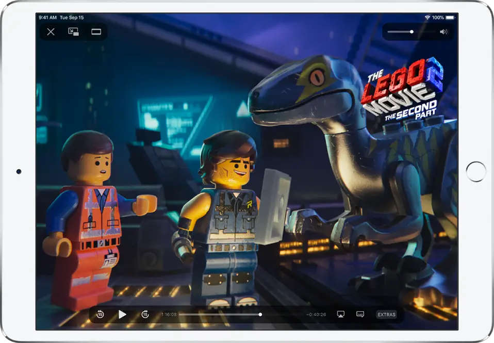Viewport: 494px width, 343px height.
Task: Skip back 15 seconds
Action: pyautogui.click(x=100, y=314)
